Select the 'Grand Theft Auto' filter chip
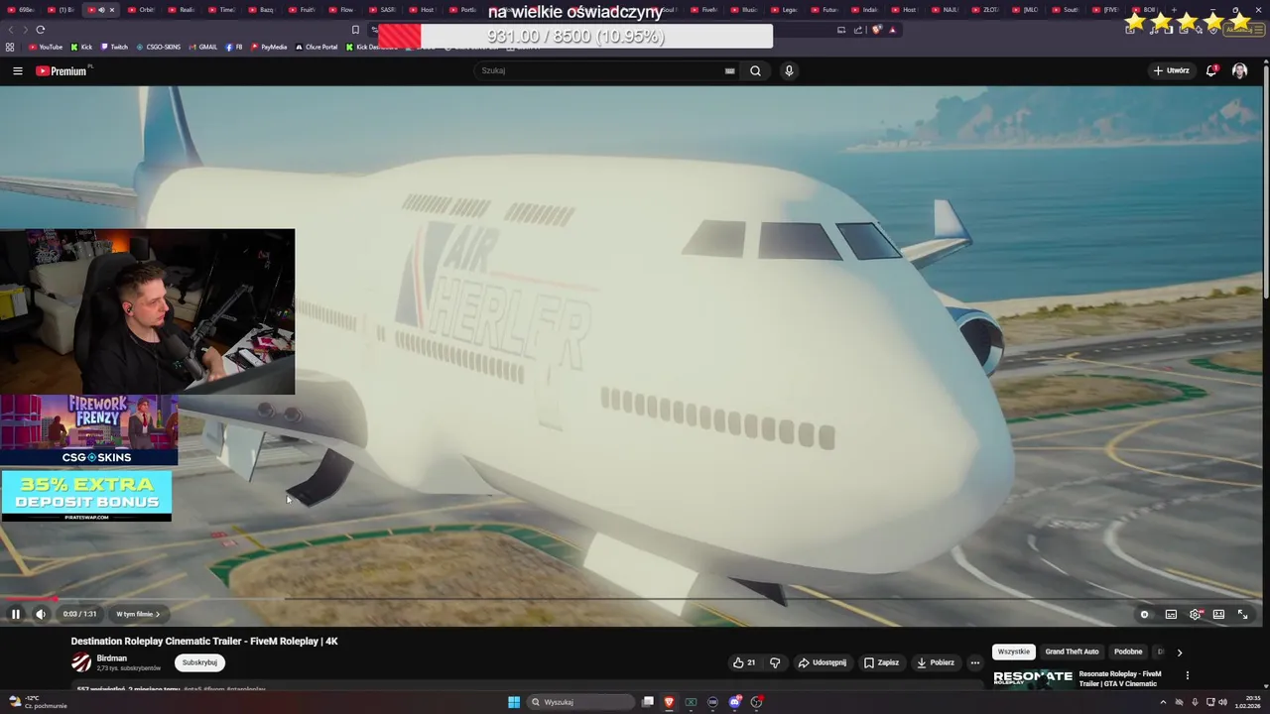 click(1072, 652)
